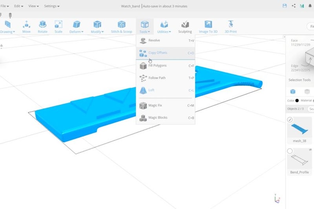Click the Watch_band project title
This screenshot has width=314, height=209.
click(x=130, y=6)
